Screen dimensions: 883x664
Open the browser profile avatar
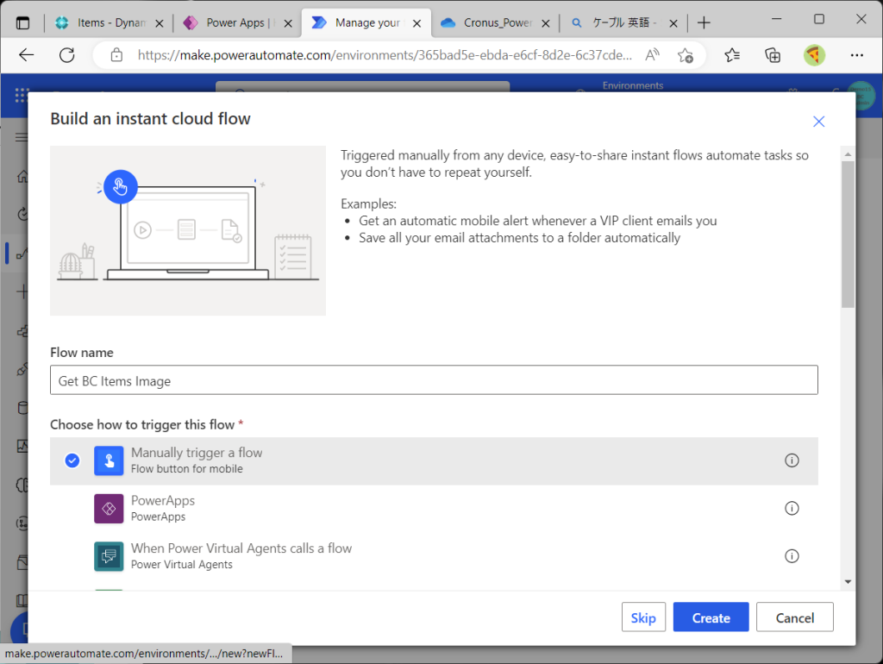(814, 55)
